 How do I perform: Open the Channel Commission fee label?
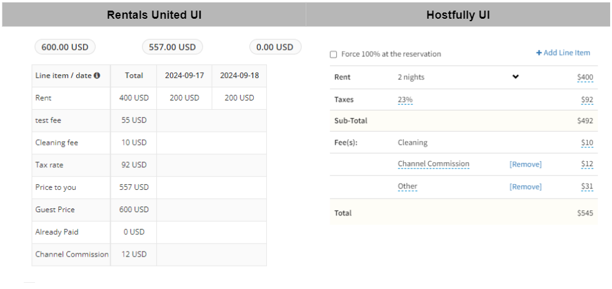(433, 164)
